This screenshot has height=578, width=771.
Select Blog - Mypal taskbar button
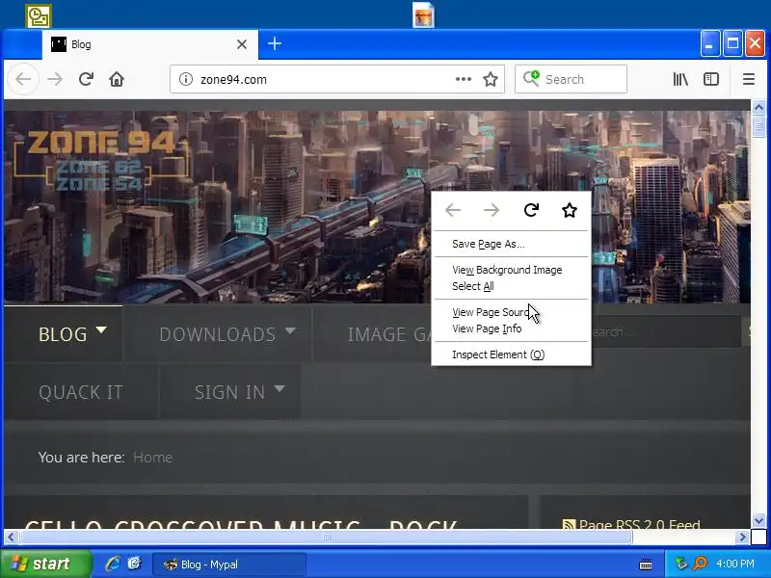(x=229, y=565)
